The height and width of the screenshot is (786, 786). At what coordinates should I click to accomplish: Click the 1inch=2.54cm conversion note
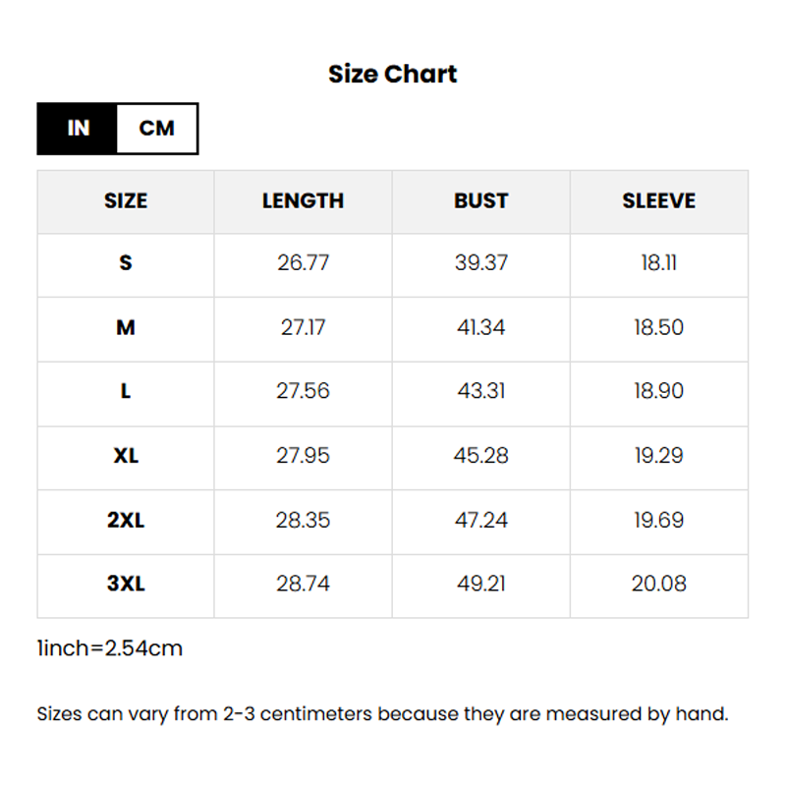[110, 648]
